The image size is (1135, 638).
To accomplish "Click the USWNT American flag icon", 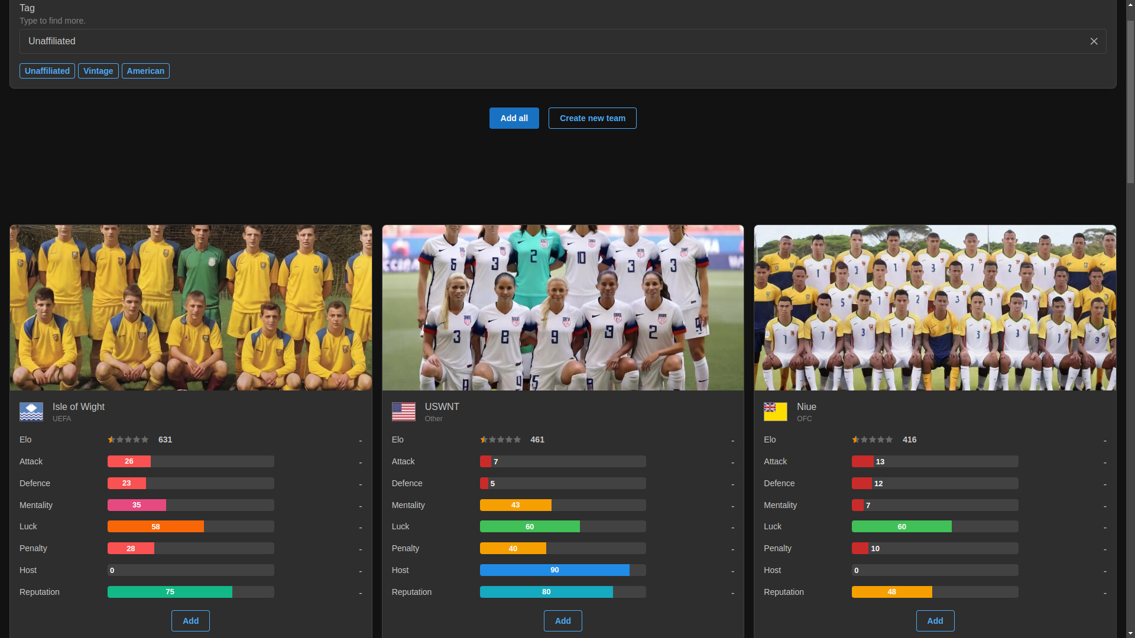I will 403,412.
